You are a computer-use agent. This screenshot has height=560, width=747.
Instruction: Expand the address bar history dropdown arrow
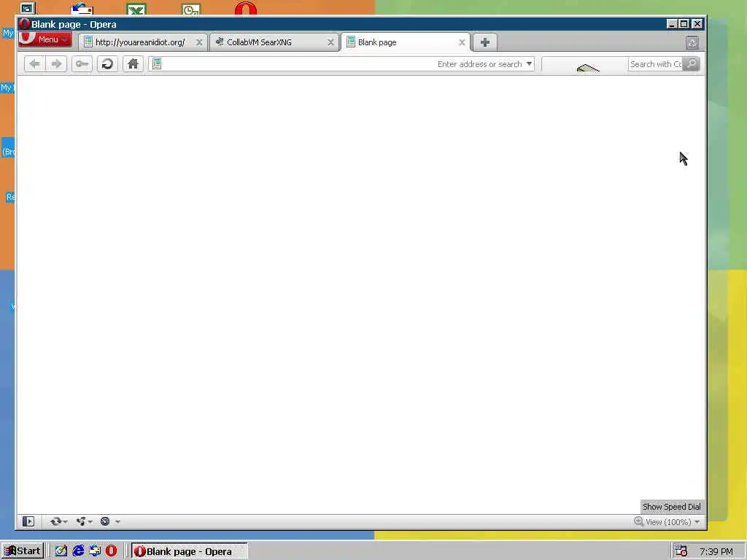[x=529, y=64]
